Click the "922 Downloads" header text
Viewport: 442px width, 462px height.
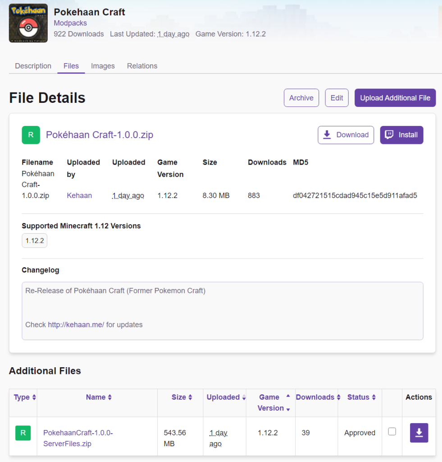tap(78, 34)
